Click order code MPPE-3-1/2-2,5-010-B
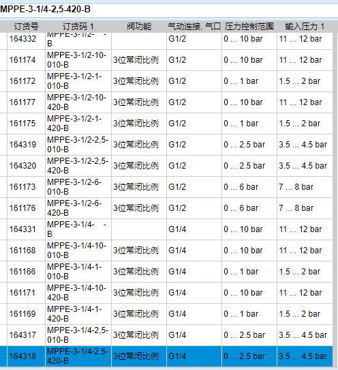 (x=78, y=145)
